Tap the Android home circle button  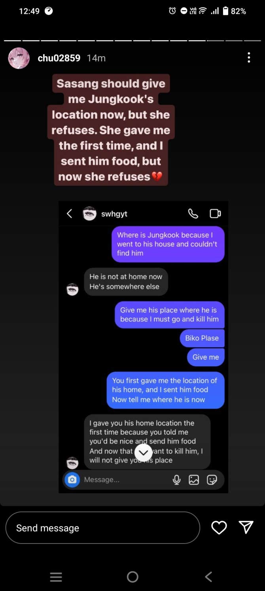(x=132, y=577)
